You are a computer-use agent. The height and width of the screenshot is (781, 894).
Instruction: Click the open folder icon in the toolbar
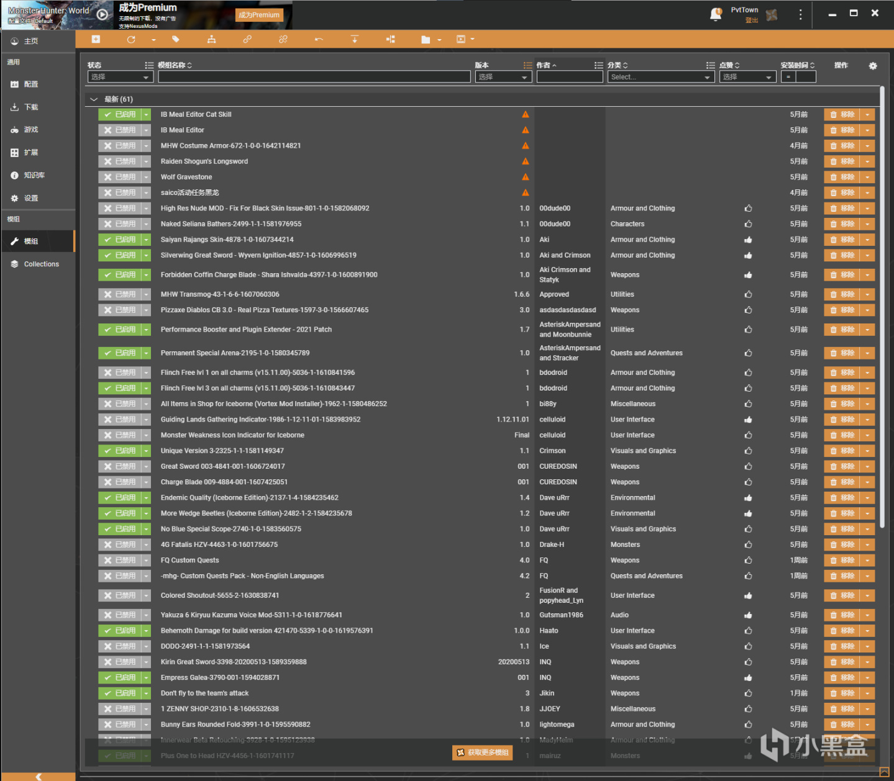point(426,40)
